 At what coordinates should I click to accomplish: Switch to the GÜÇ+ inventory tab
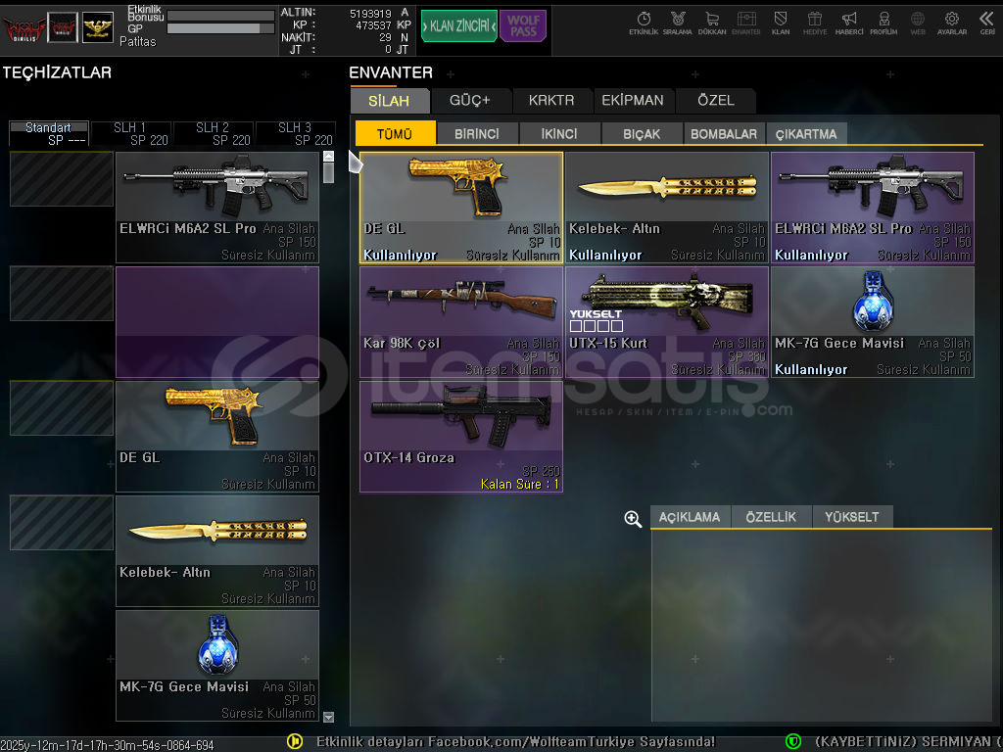(469, 100)
